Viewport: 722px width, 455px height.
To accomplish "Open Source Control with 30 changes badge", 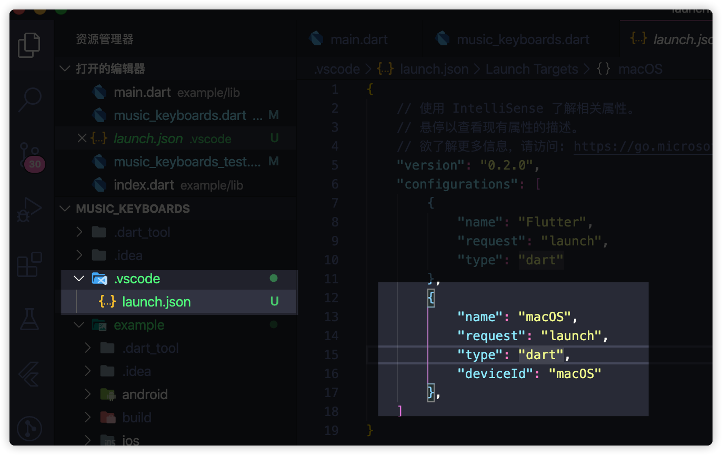I will [x=31, y=156].
